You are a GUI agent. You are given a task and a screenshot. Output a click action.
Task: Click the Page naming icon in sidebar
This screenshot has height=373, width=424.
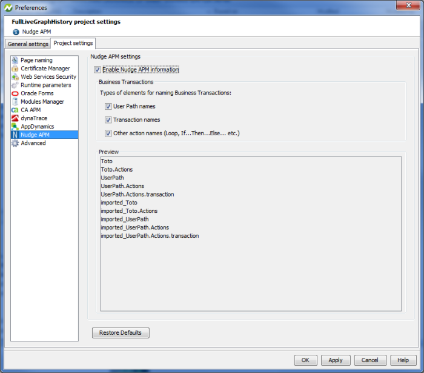[15, 60]
